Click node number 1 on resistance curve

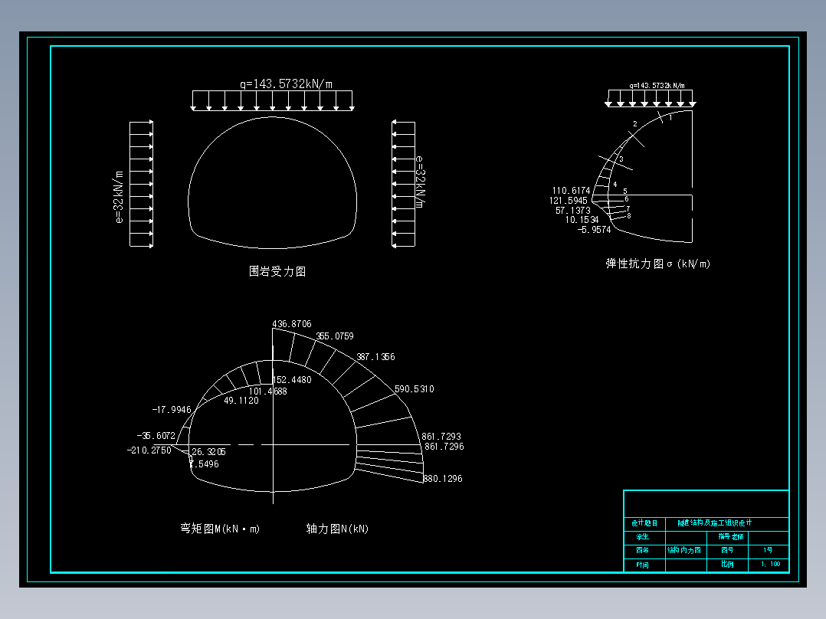coord(670,117)
